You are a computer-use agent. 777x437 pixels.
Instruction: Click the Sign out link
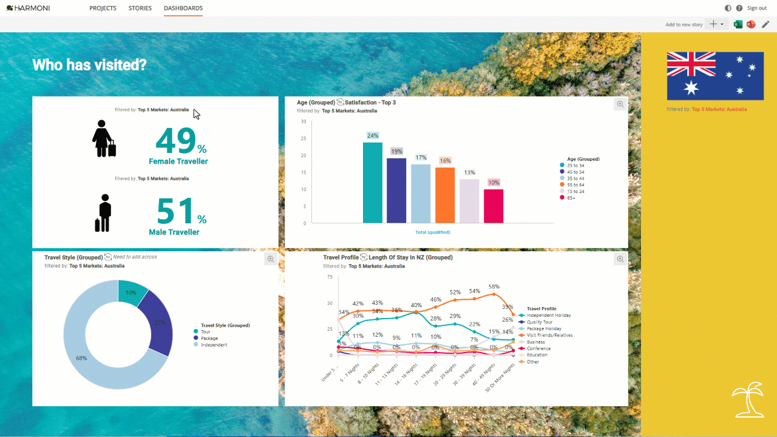757,8
